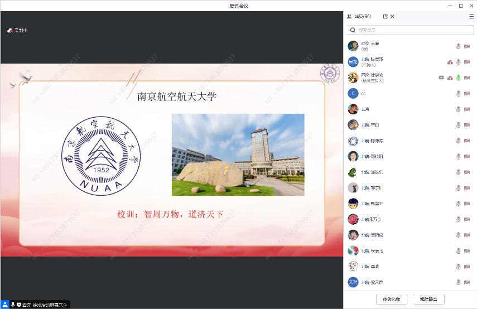The image size is (477, 309).
Task: Click the microphone icon in the screen-share status bar
Action: coord(13,305)
